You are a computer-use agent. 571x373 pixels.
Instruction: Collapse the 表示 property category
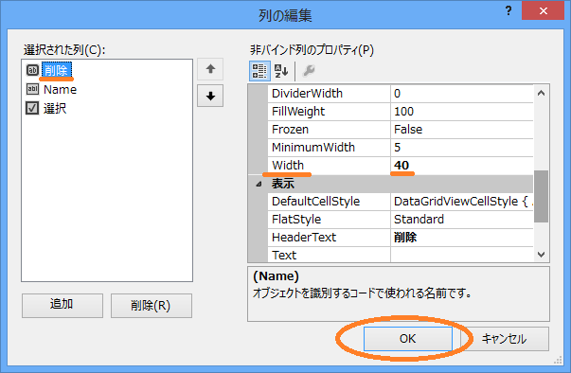pyautogui.click(x=259, y=185)
